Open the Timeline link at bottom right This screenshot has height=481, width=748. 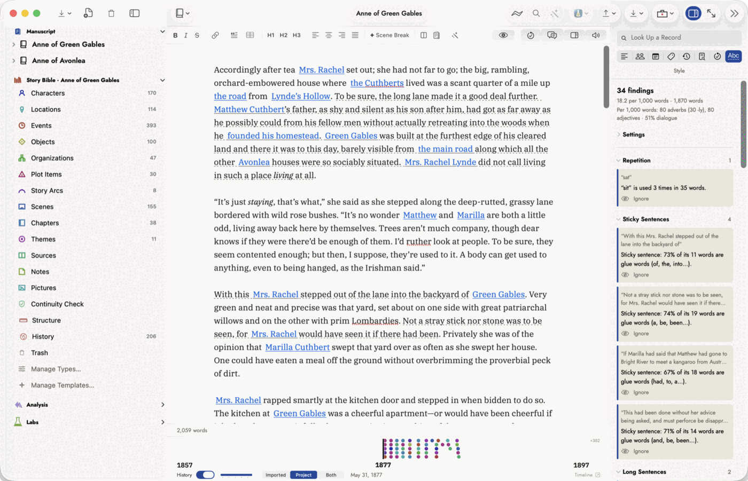pos(587,475)
